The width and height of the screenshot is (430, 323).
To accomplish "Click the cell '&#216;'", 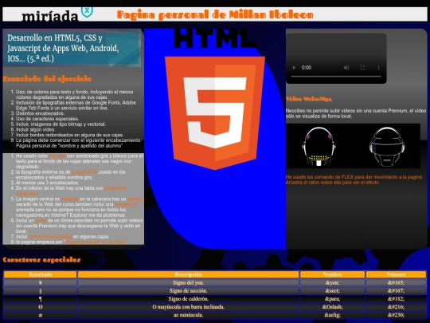I will pos(396,307).
